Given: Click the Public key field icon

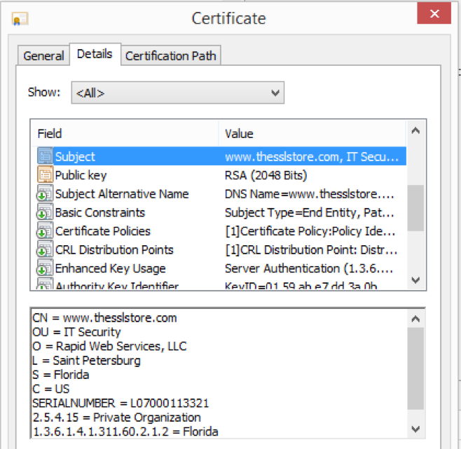Looking at the screenshot, I should 45,174.
